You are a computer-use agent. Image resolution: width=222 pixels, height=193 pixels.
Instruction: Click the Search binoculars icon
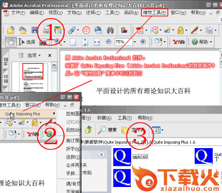coord(110,30)
